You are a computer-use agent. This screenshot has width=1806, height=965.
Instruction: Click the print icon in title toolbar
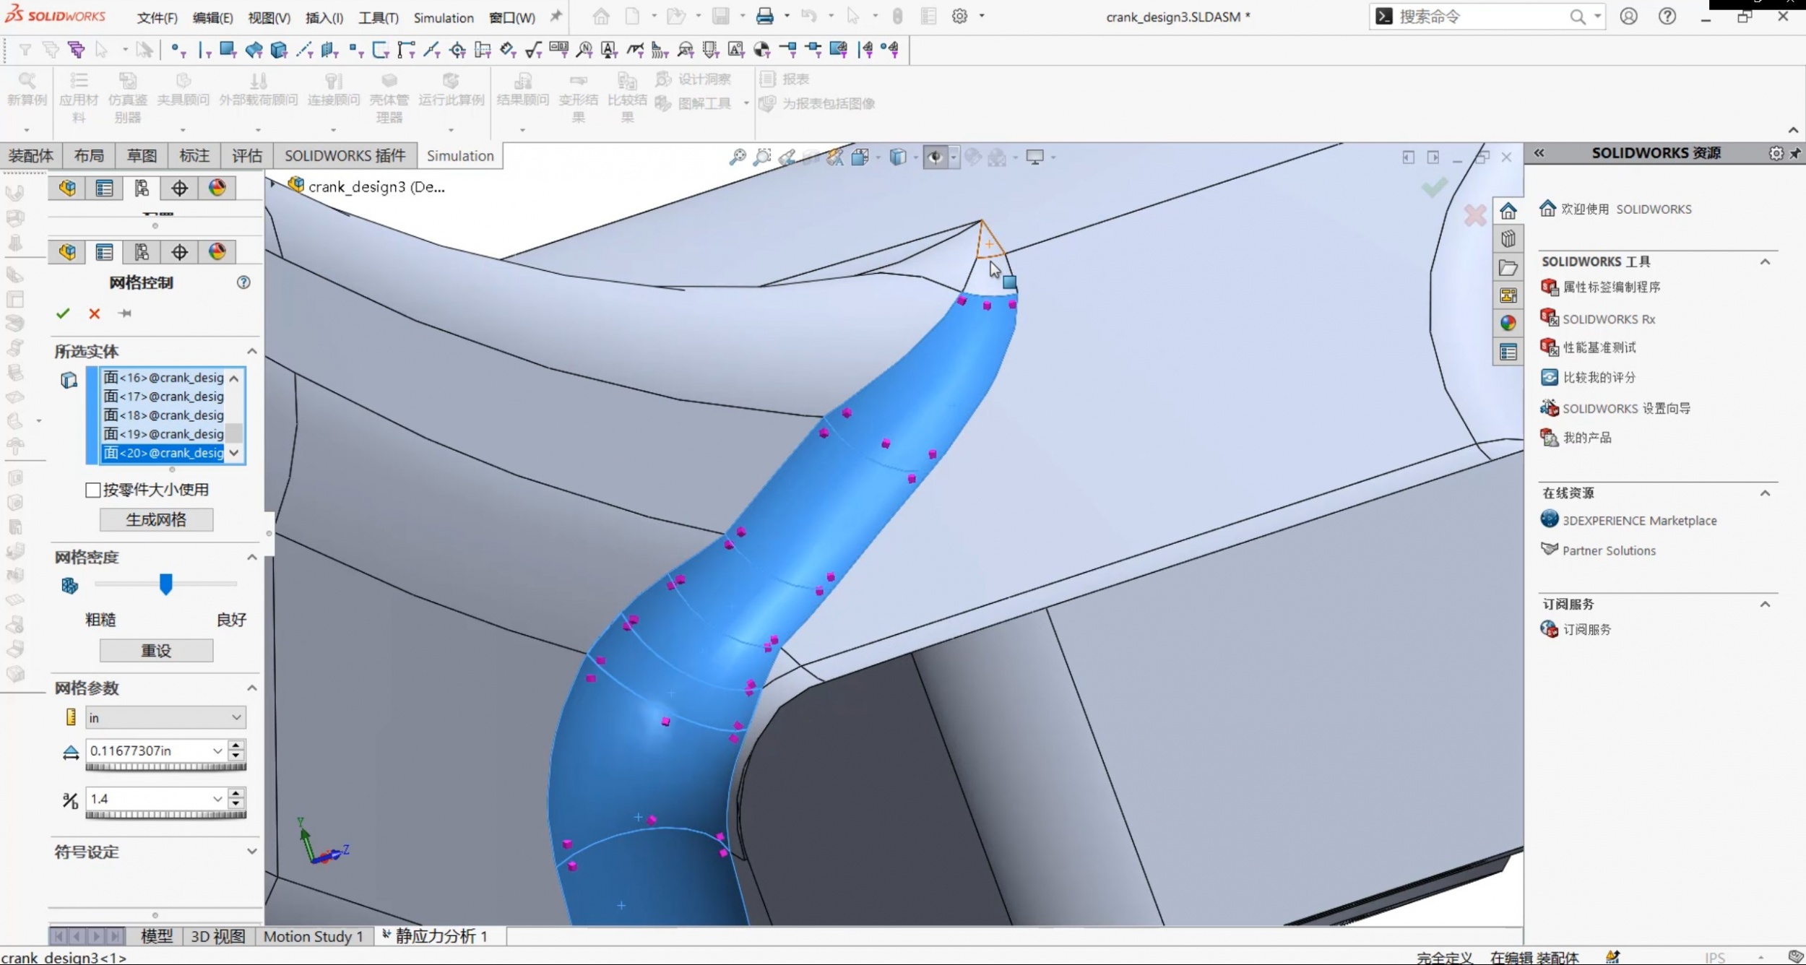point(764,16)
